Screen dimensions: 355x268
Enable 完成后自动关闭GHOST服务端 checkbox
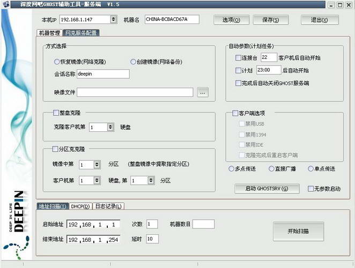click(238, 83)
